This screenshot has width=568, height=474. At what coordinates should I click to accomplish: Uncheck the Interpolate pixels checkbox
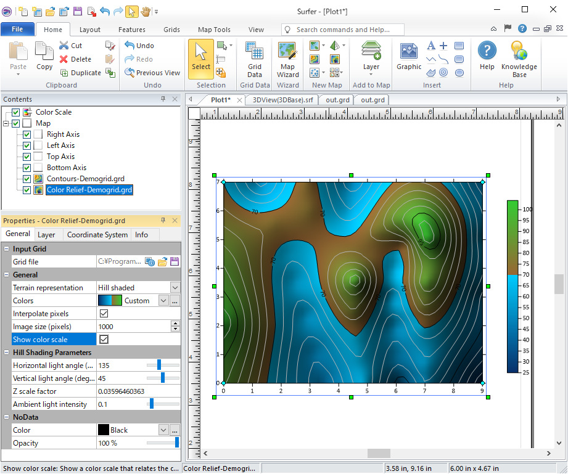(x=104, y=314)
